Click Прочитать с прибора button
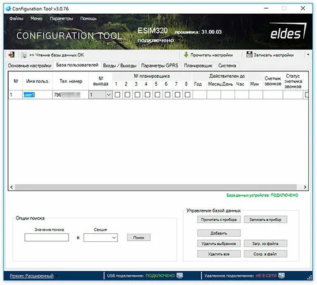The width and height of the screenshot is (317, 285). pos(219,219)
